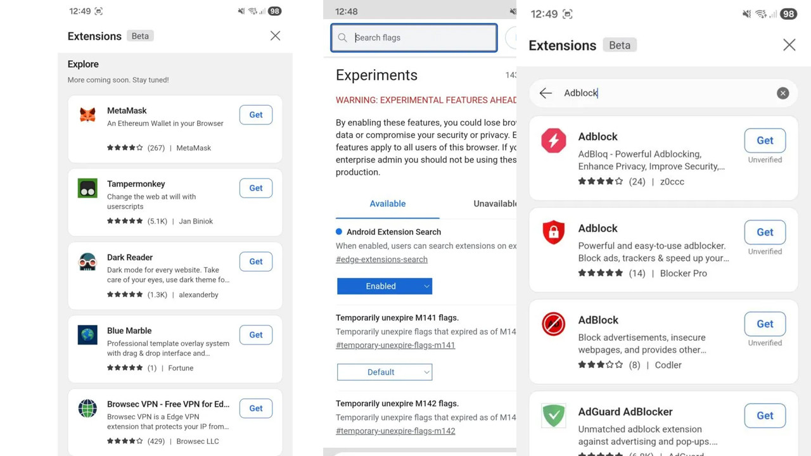The width and height of the screenshot is (811, 456).
Task: Open the #edge-extensions-search flag link
Action: (x=381, y=259)
